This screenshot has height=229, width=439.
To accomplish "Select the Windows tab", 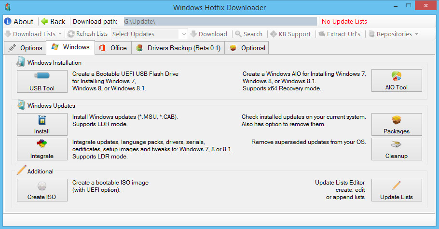I will [x=70, y=47].
